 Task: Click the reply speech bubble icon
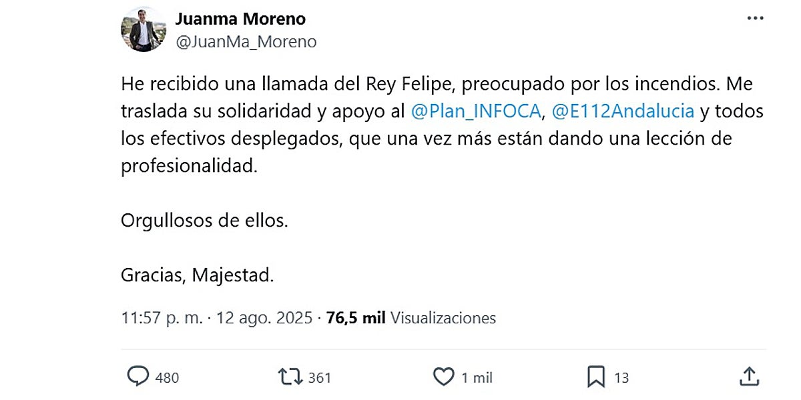pyautogui.click(x=138, y=377)
